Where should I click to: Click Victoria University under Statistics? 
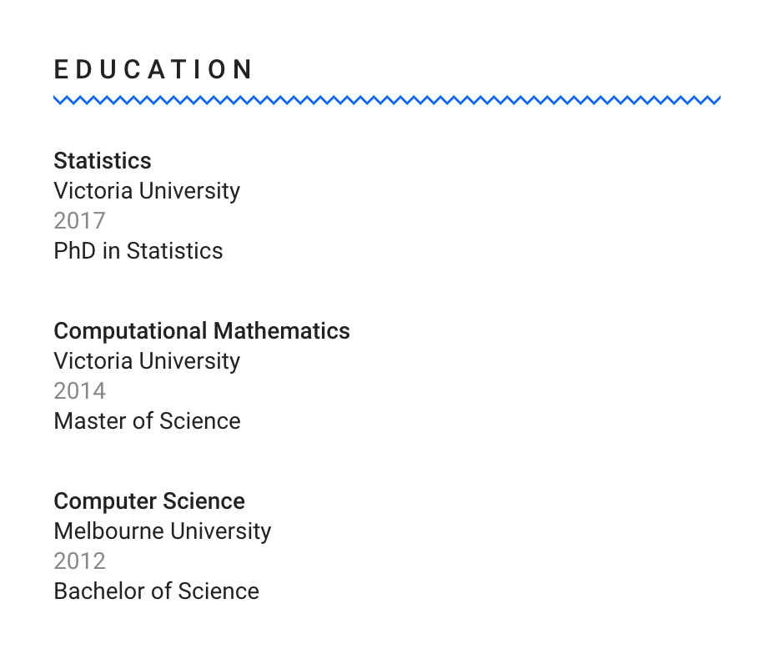[147, 192]
